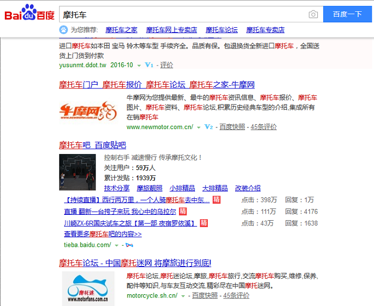Click 回复：4176 stat
Screen dimensions: 374x306
tap(301, 212)
